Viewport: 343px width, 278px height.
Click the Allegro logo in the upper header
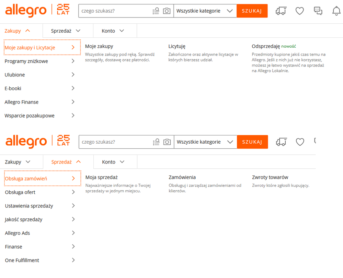point(26,11)
